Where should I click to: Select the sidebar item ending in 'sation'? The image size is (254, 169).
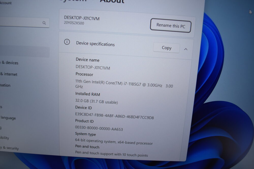pos(5,85)
